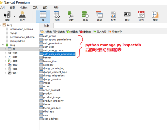The height and width of the screenshot is (130, 167).
Task: Expand the 表 tables node arrow
Action: (6, 49)
